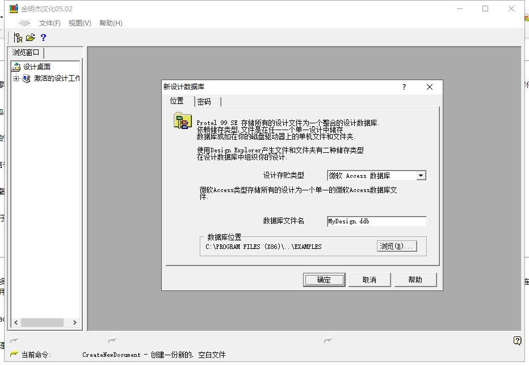Open help with the blue question mark icon
The height and width of the screenshot is (366, 529).
pyautogui.click(x=43, y=38)
